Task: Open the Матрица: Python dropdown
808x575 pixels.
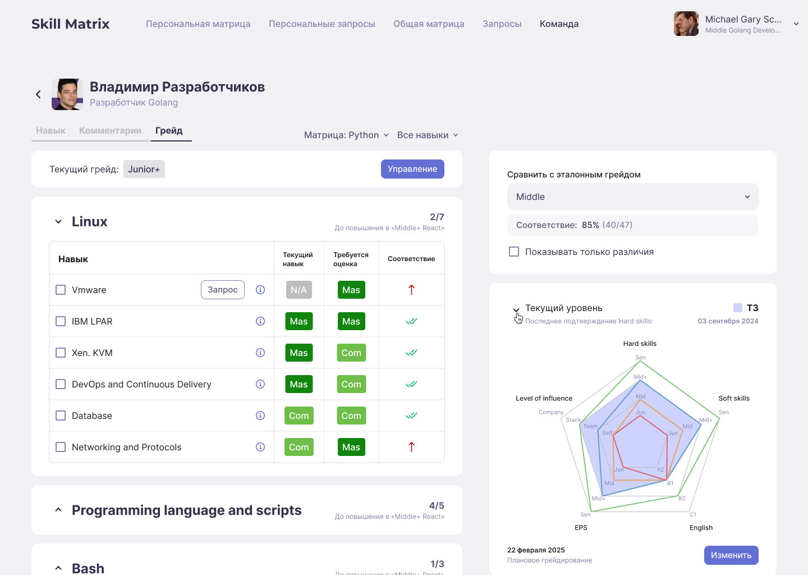Action: click(x=346, y=135)
